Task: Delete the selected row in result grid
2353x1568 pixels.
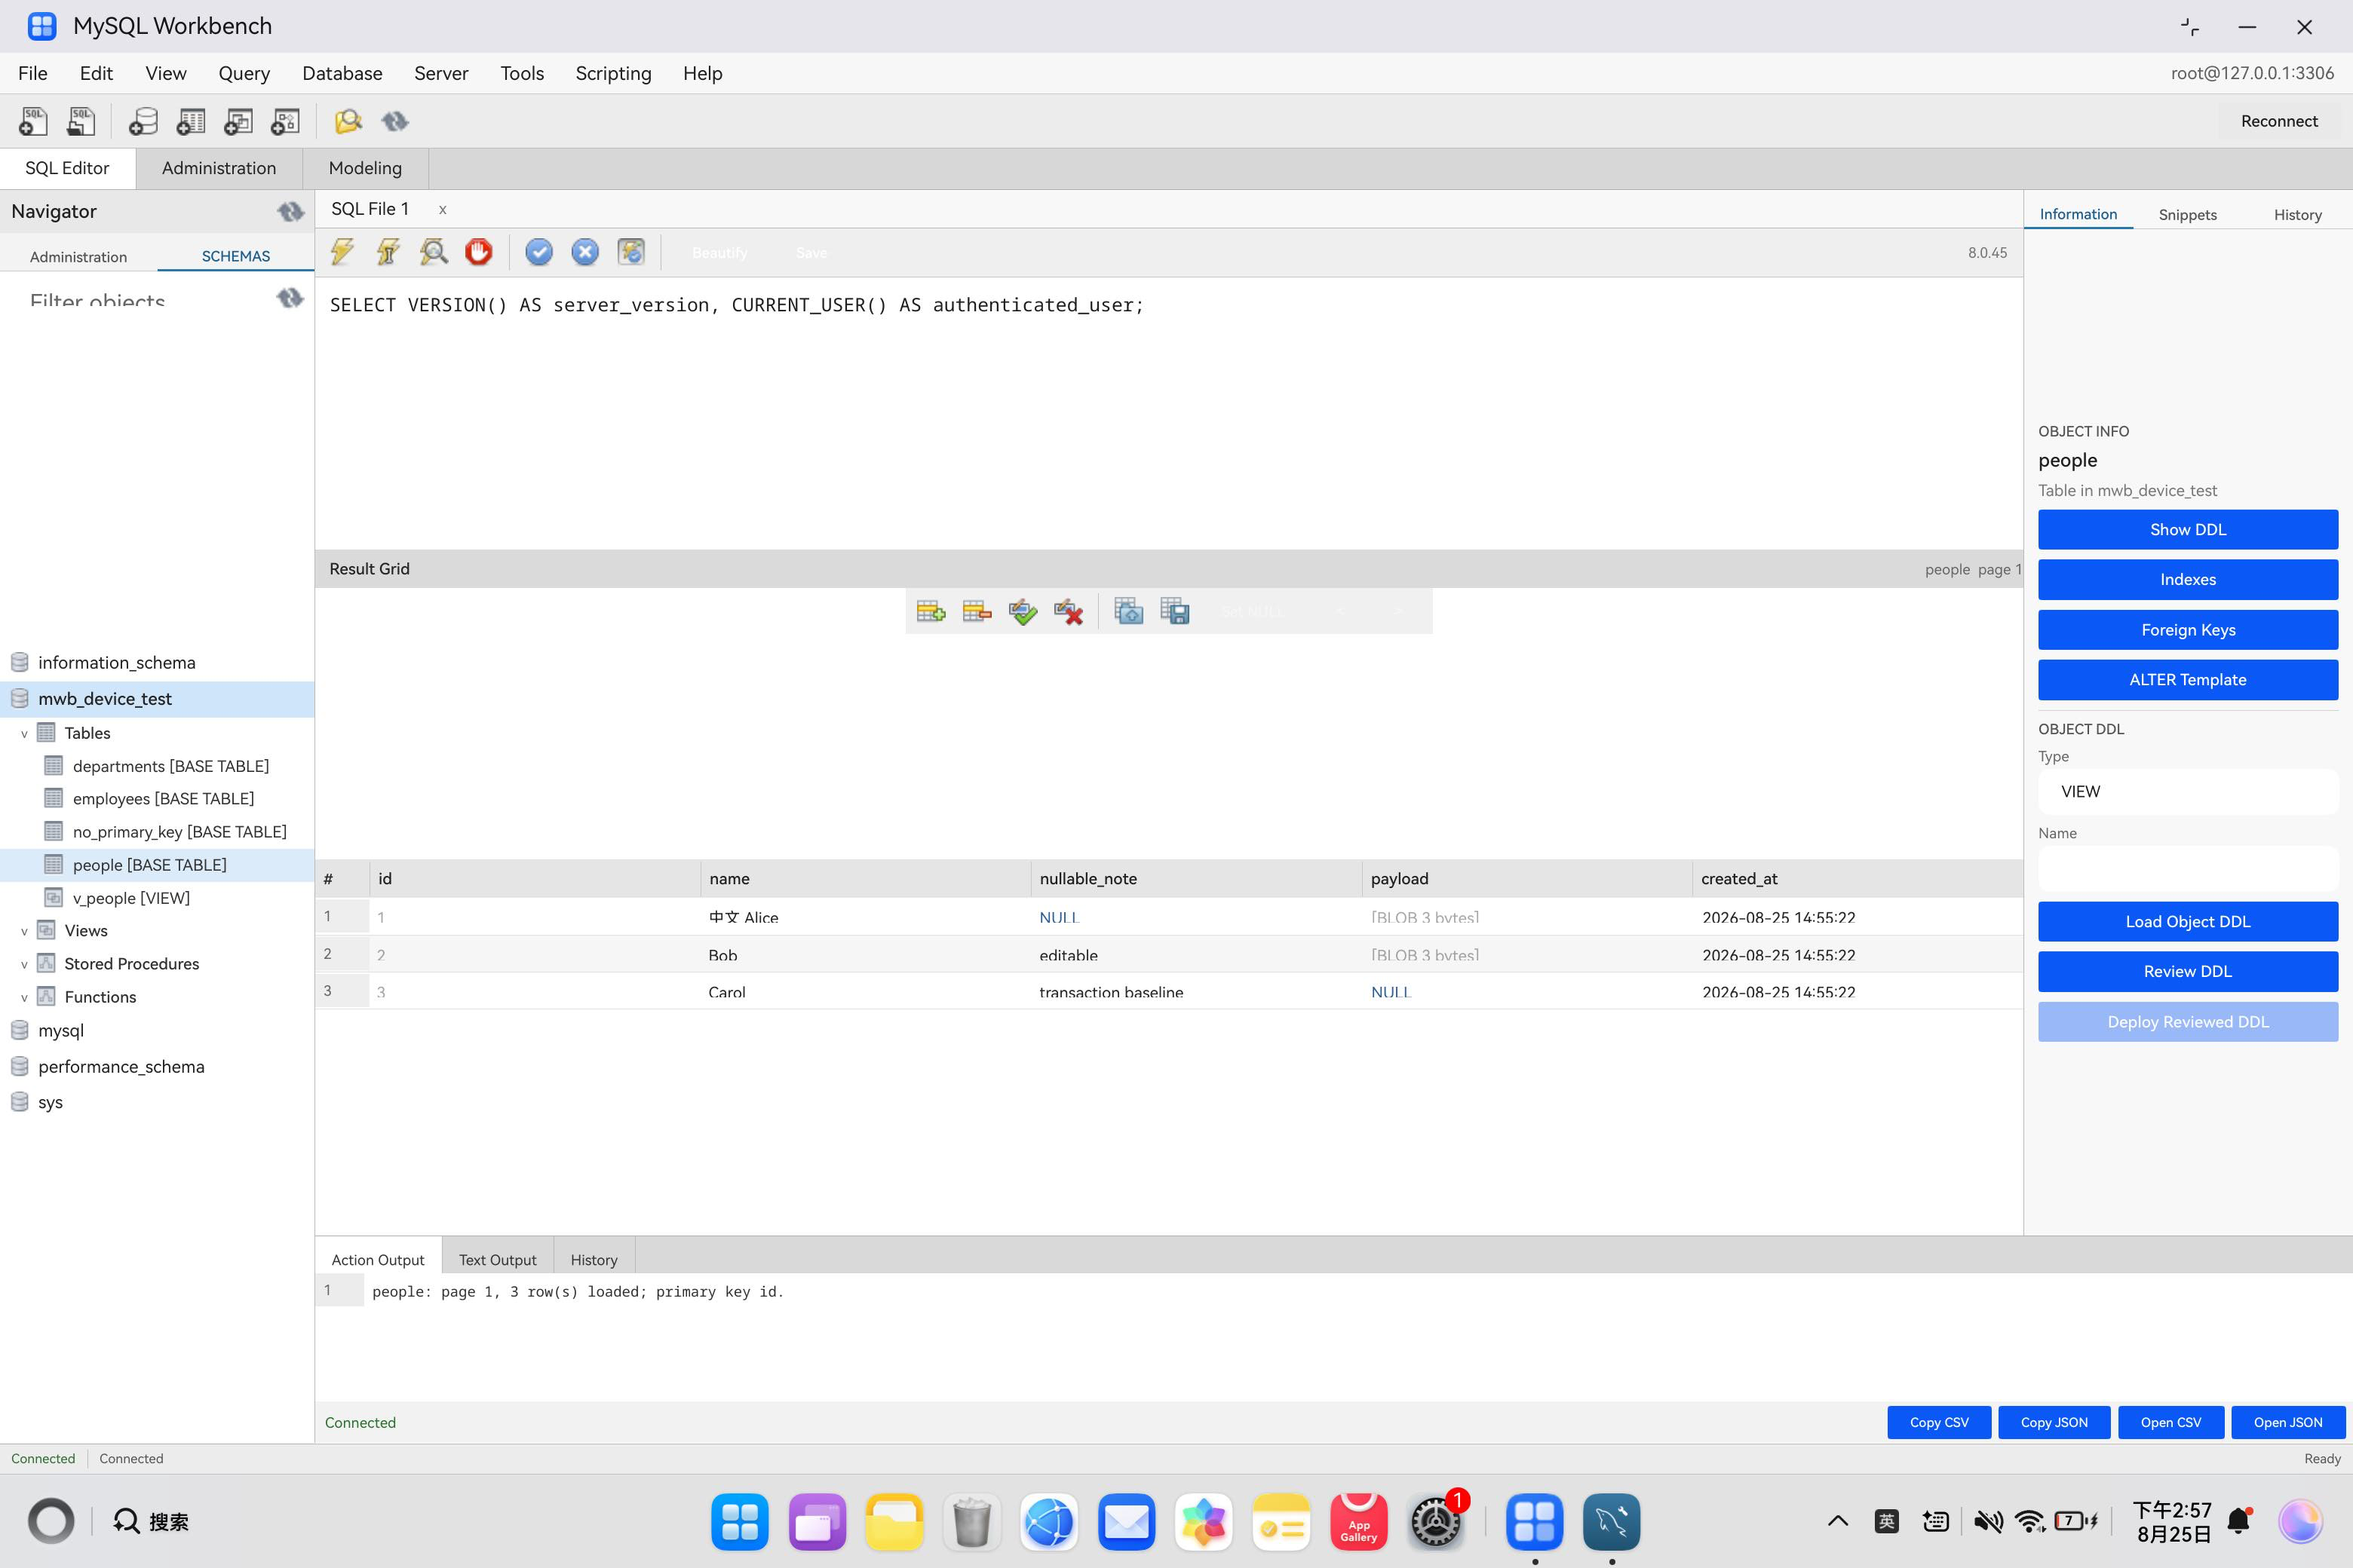Action: click(x=977, y=611)
